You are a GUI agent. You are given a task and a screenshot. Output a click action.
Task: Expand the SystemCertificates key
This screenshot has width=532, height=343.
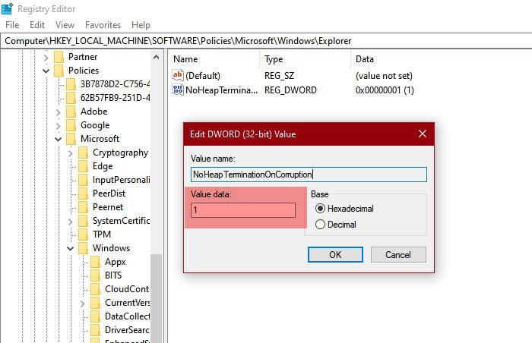[71, 222]
